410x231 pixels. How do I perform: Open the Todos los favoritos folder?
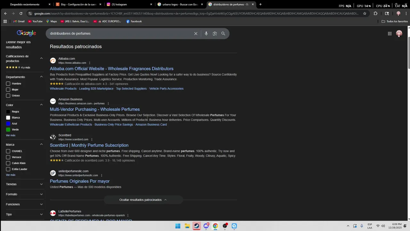[395, 21]
